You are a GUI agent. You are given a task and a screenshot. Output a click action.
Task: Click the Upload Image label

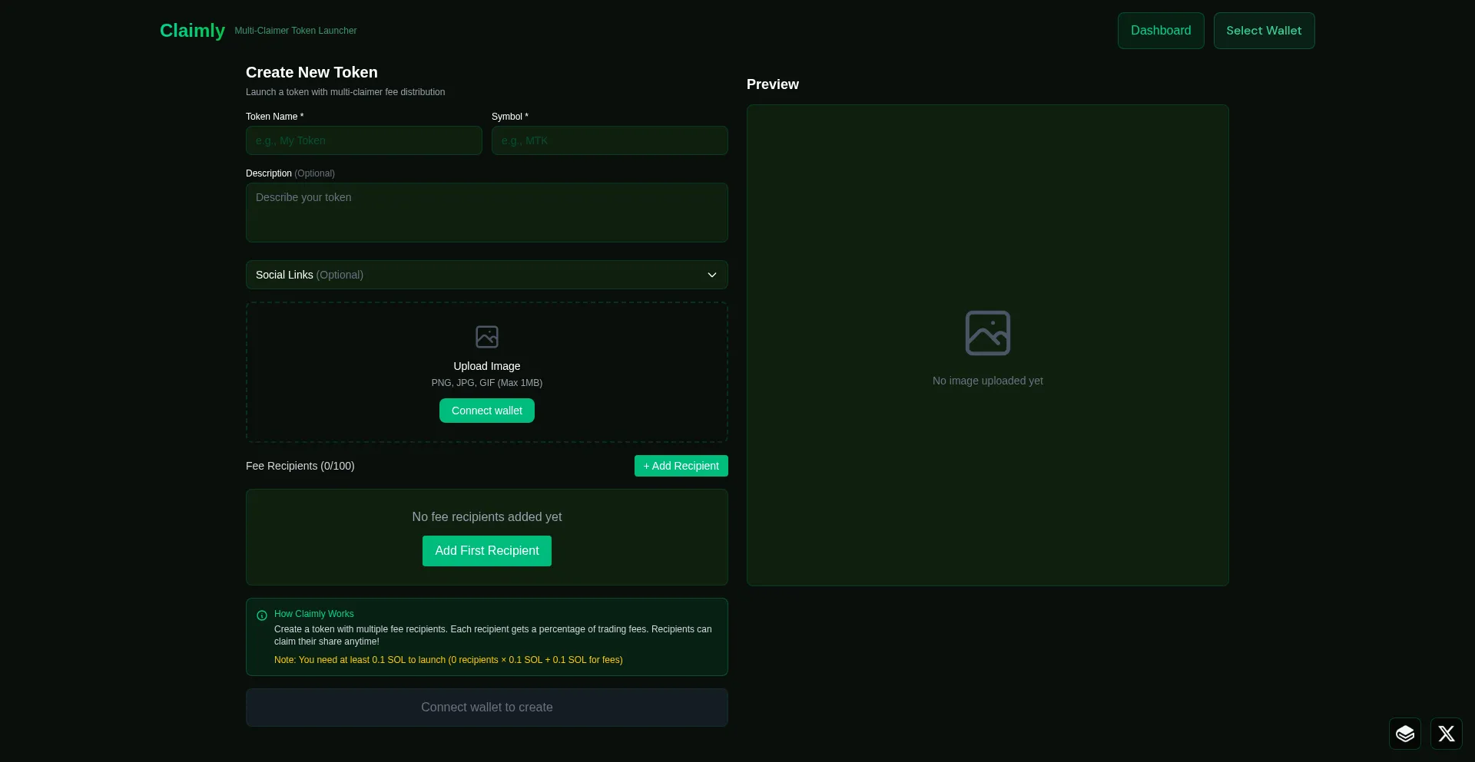tap(486, 366)
